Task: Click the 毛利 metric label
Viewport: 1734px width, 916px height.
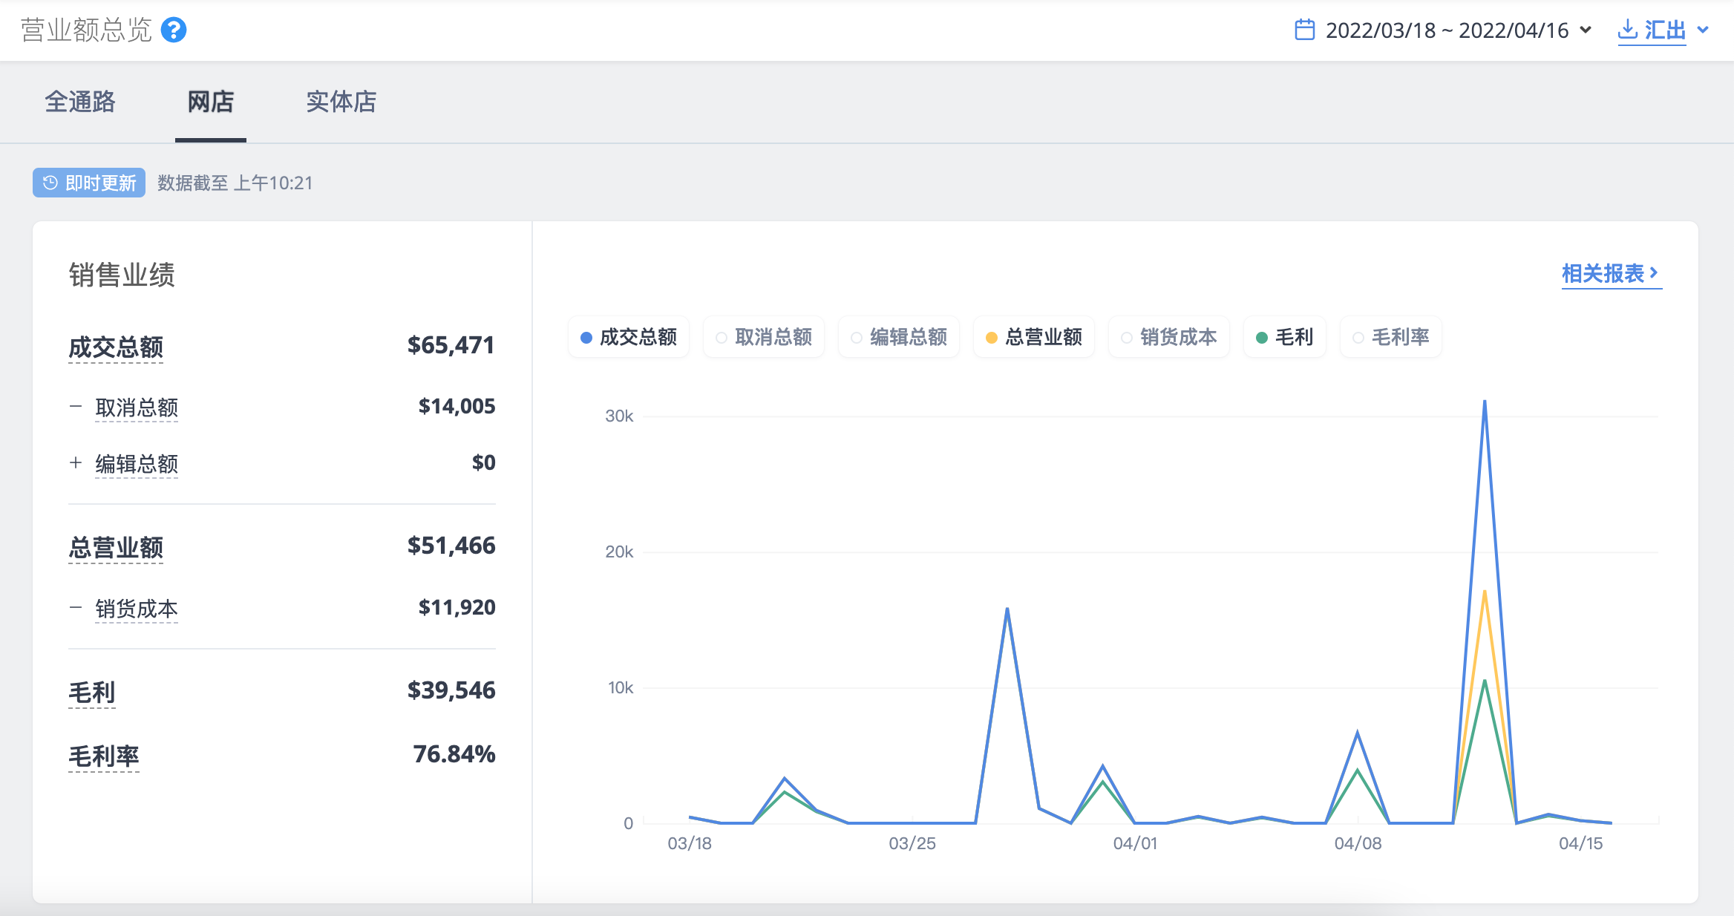Action: click(x=92, y=693)
